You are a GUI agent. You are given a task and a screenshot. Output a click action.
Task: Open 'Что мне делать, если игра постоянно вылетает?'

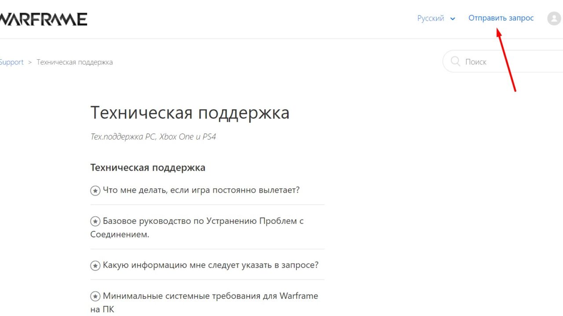point(201,190)
